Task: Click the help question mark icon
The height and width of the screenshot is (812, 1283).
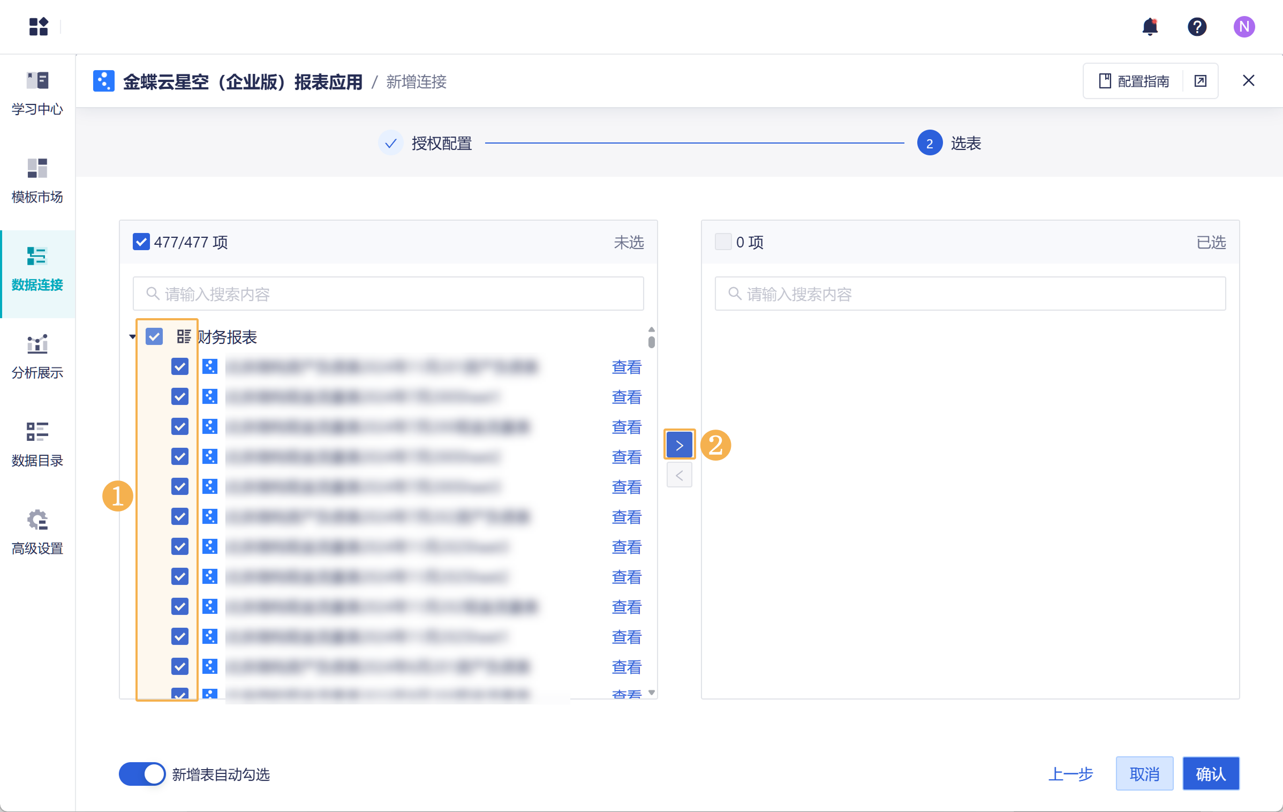Action: click(x=1197, y=26)
